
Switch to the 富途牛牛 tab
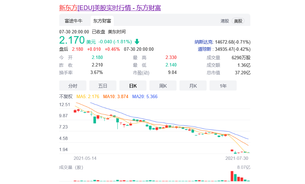[73, 21]
